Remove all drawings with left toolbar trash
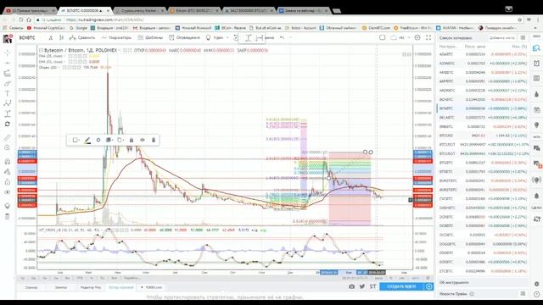This screenshot has height=305, width=543. [8, 217]
